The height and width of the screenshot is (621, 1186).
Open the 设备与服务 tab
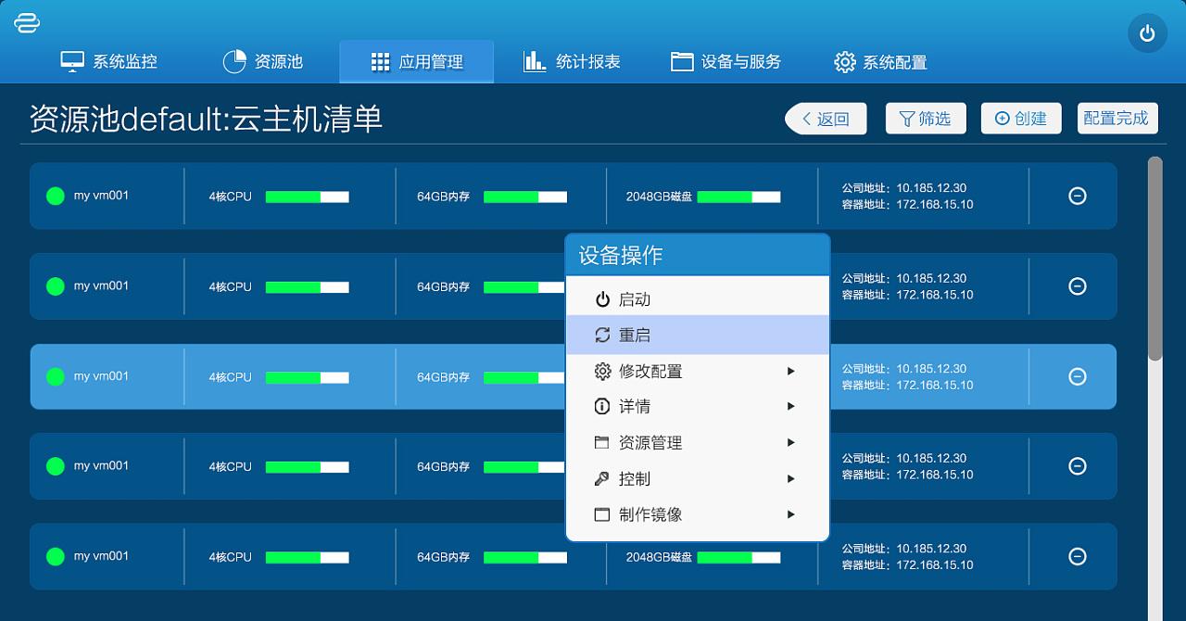coord(726,62)
